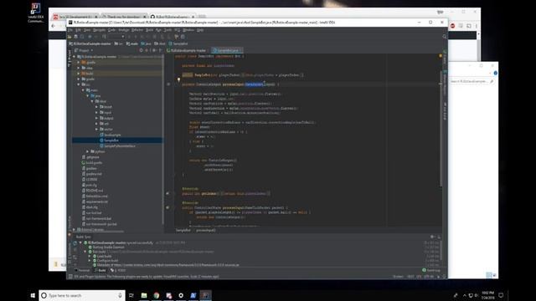Click the IntelliJ IDEA taskbar icon

(205, 295)
